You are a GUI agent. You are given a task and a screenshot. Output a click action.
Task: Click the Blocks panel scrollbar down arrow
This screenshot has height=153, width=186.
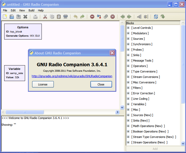coord(183,143)
